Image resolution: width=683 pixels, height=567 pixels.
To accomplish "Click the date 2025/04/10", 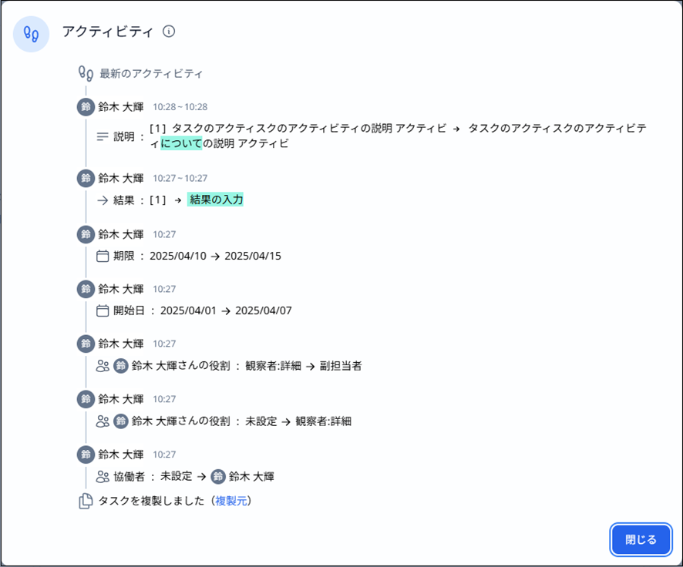I will [178, 256].
